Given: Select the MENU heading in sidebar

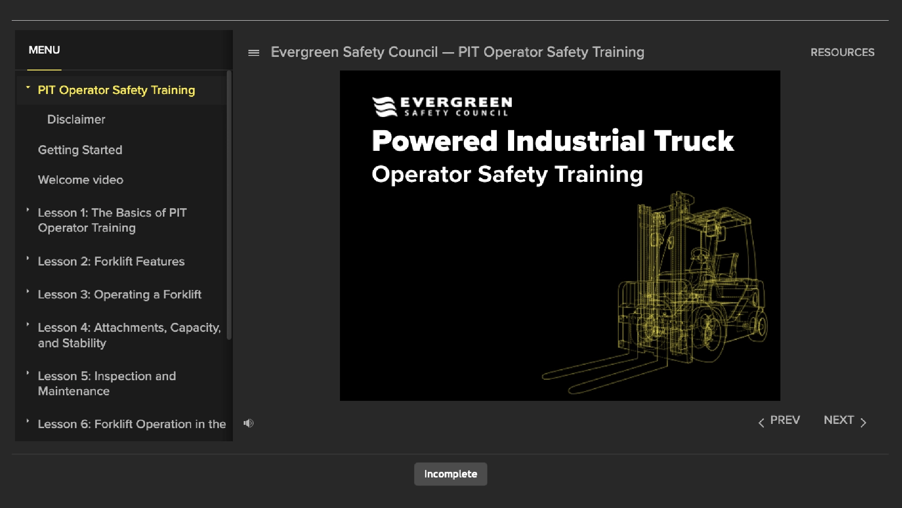Looking at the screenshot, I should (44, 50).
